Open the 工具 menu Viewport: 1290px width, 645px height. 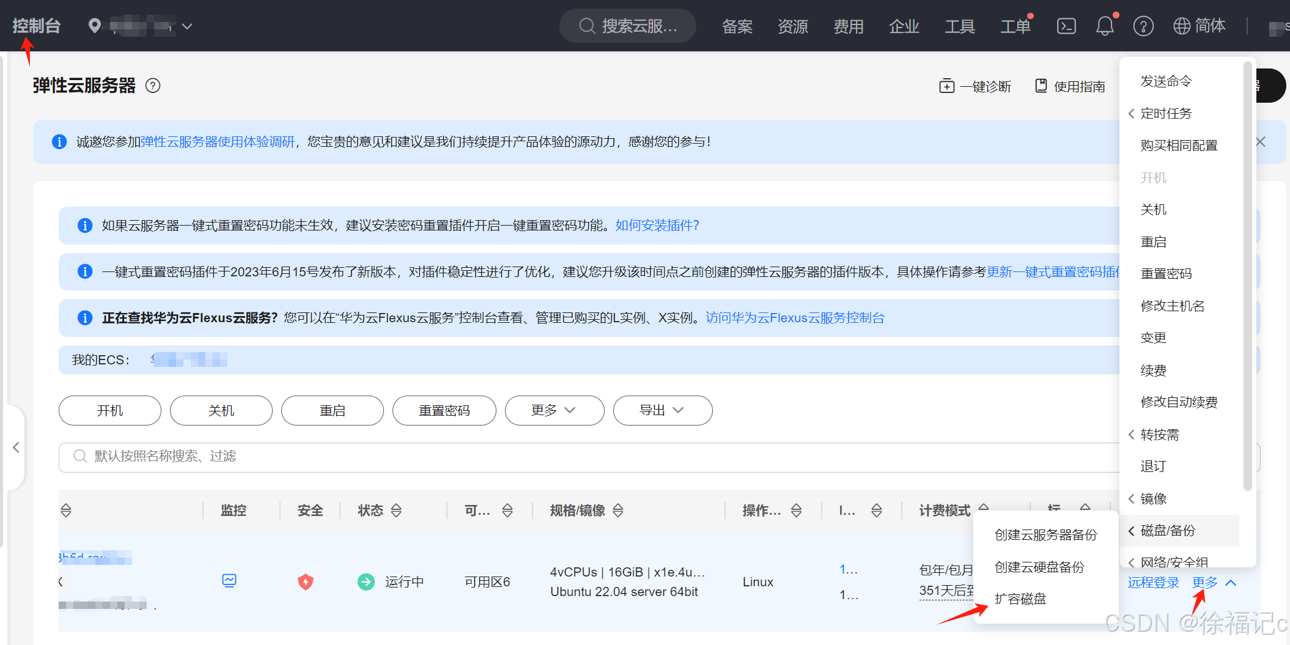click(959, 26)
